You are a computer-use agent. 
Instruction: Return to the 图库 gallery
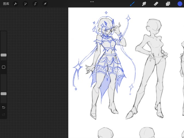pyautogui.click(x=6, y=4)
